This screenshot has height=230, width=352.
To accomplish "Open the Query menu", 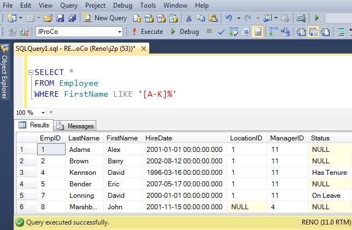I will (x=69, y=5).
